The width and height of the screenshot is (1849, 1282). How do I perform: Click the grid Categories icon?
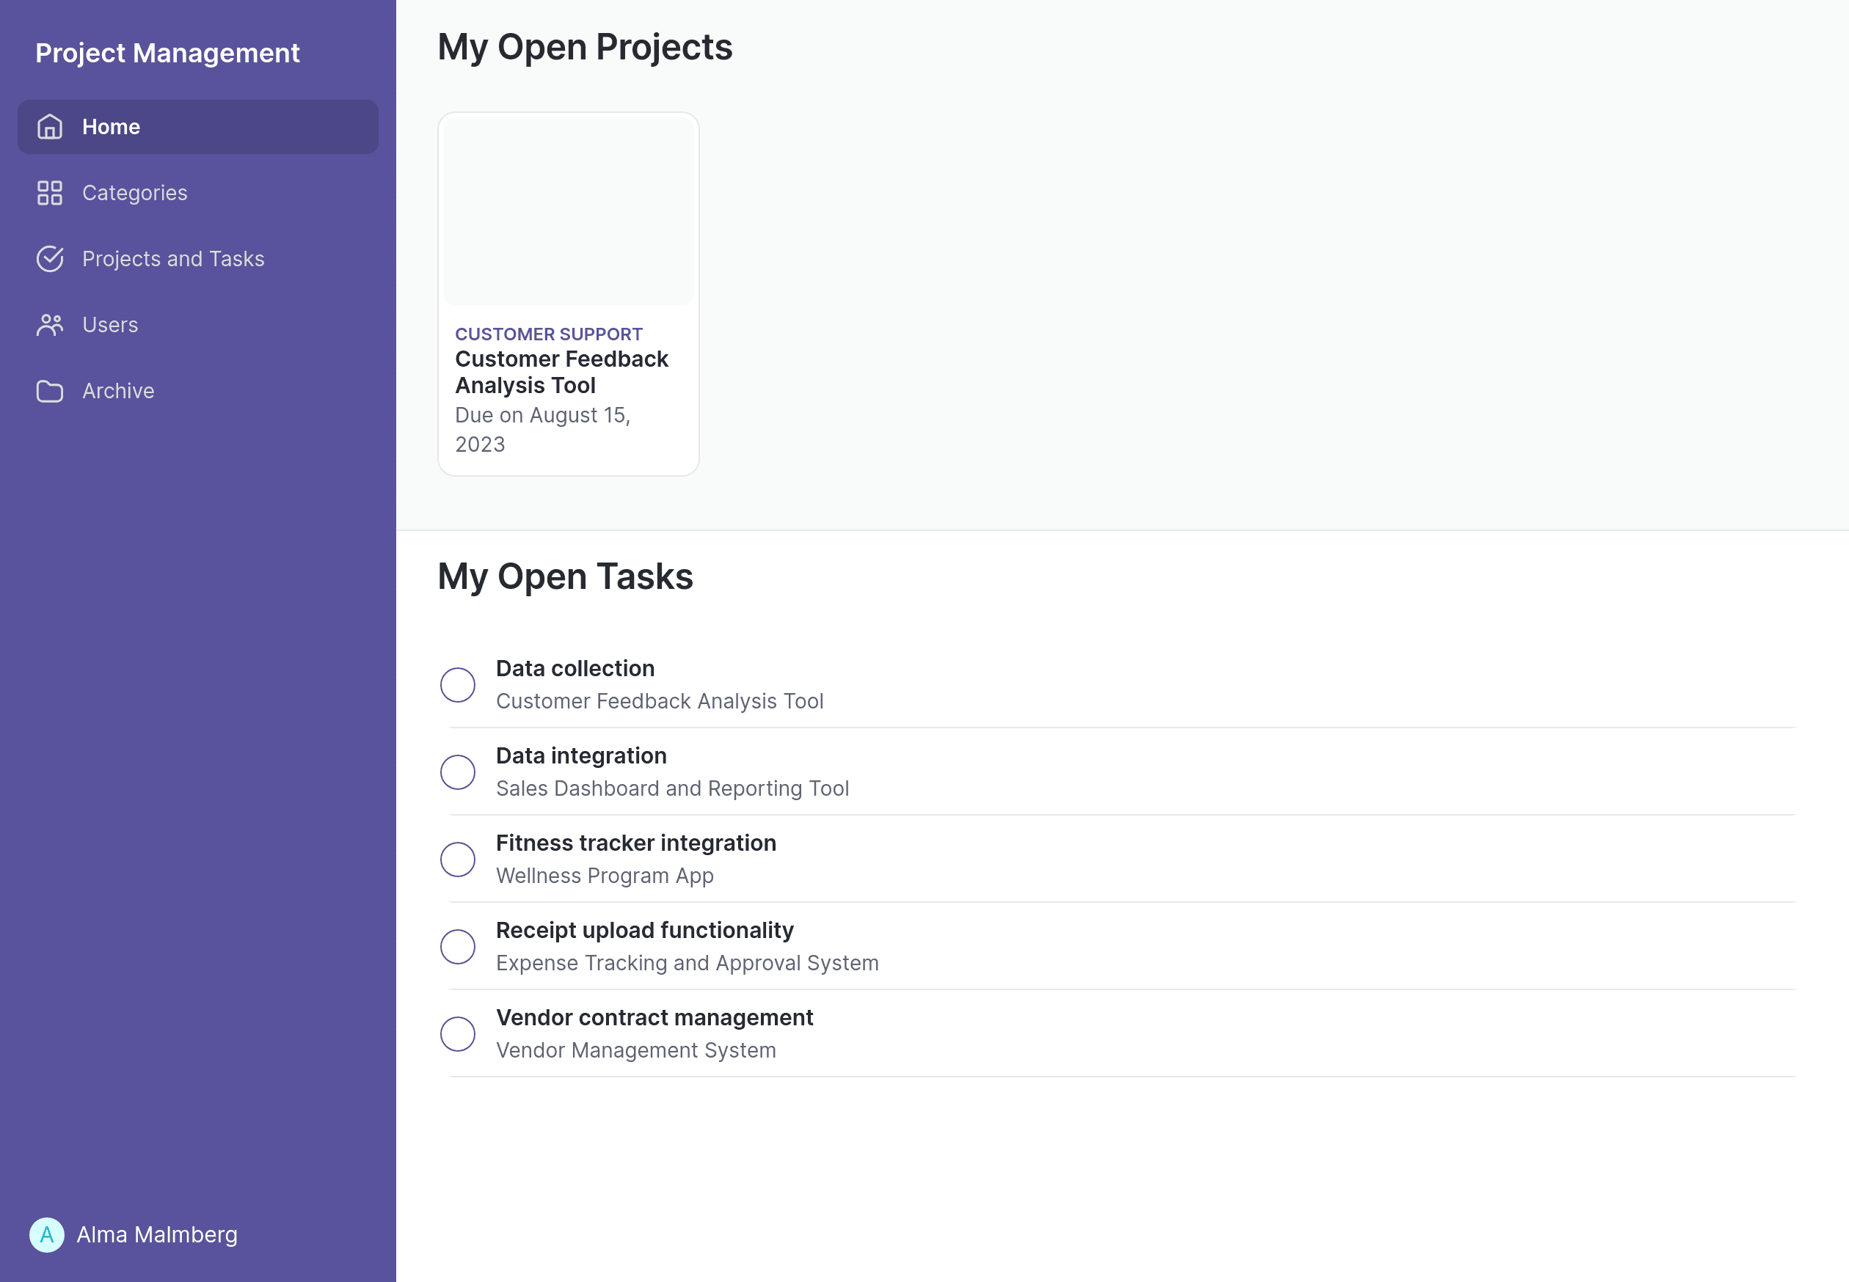click(49, 192)
